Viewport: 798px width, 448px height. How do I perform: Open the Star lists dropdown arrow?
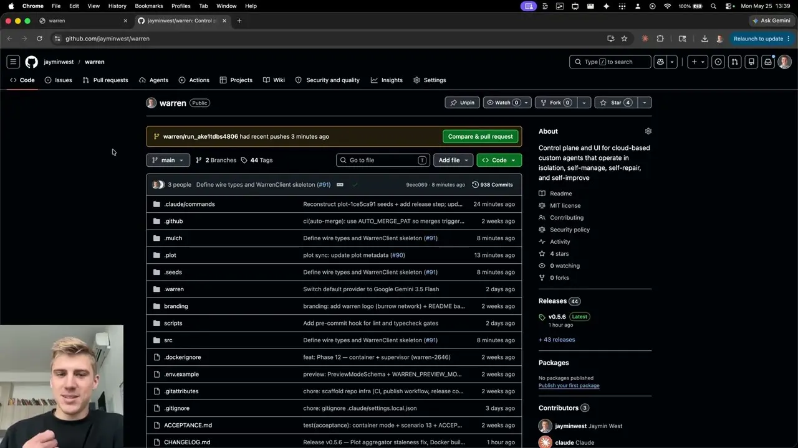(644, 103)
